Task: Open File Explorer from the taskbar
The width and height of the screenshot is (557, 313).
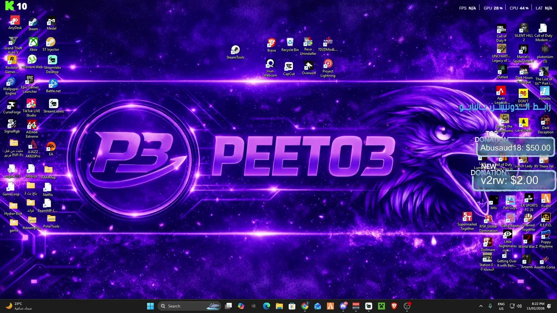Action: (279, 306)
